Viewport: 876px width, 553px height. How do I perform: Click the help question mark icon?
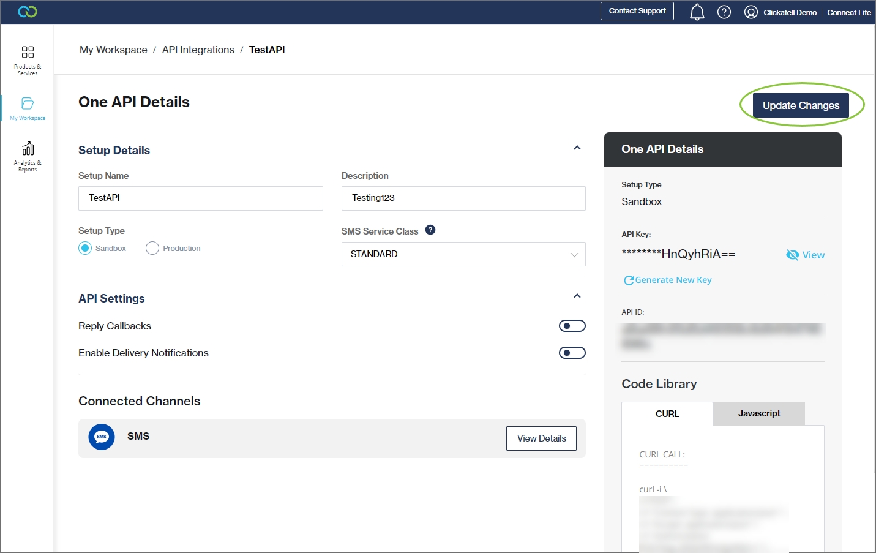724,12
